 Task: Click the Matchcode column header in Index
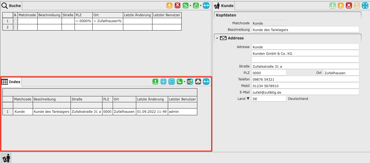coord(23,99)
